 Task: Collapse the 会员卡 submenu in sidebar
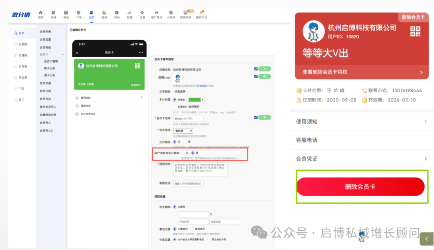click(62, 54)
